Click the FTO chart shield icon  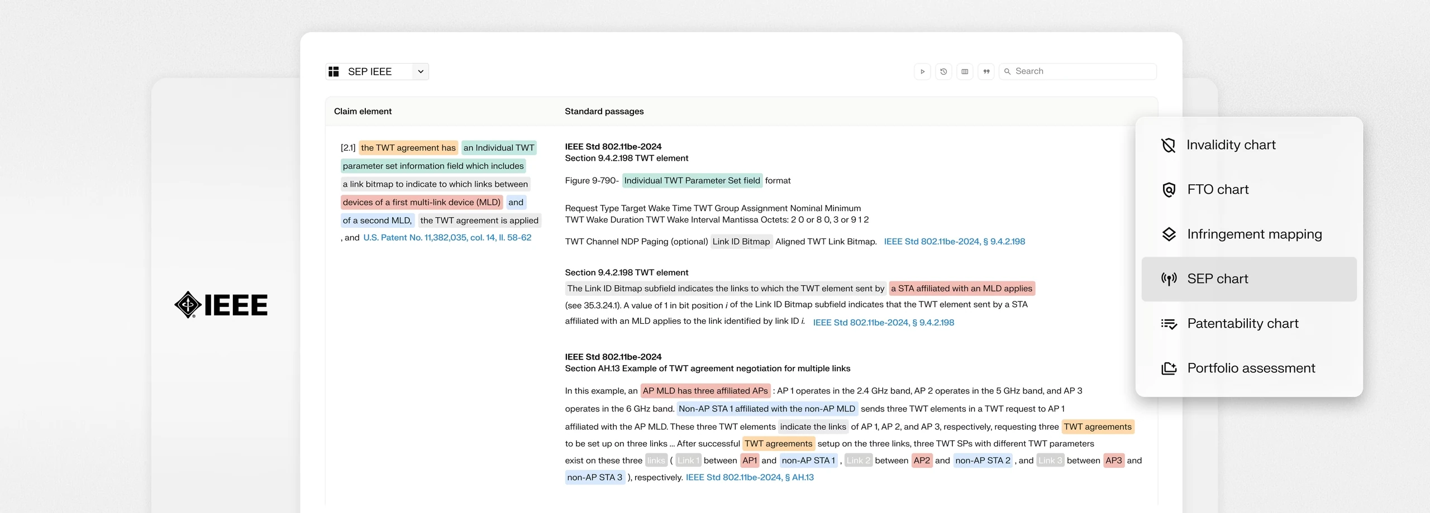(x=1169, y=190)
